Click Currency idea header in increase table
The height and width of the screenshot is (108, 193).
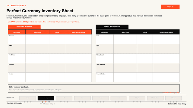click(17, 32)
